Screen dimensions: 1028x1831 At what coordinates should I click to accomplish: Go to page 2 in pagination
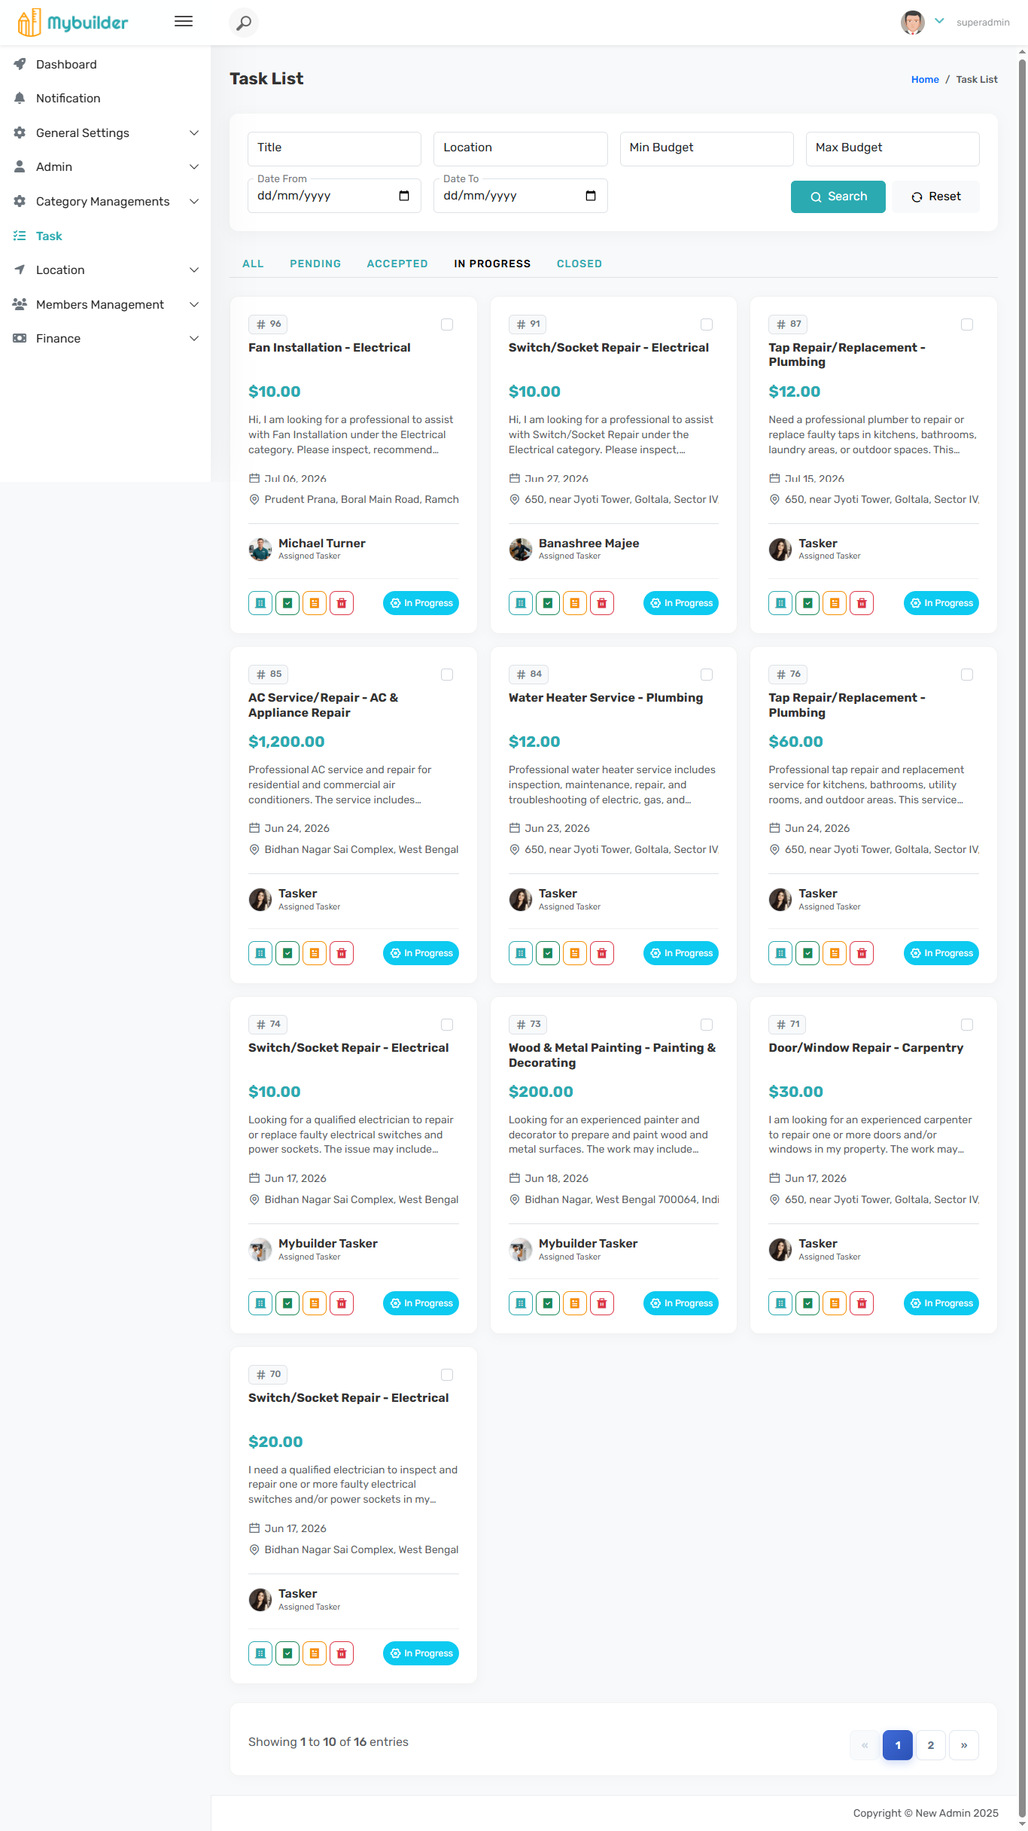pos(931,1745)
